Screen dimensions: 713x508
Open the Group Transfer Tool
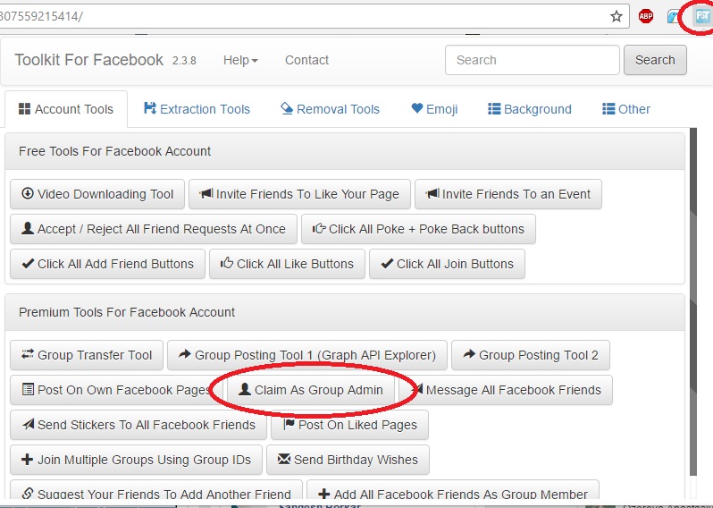[x=87, y=355]
